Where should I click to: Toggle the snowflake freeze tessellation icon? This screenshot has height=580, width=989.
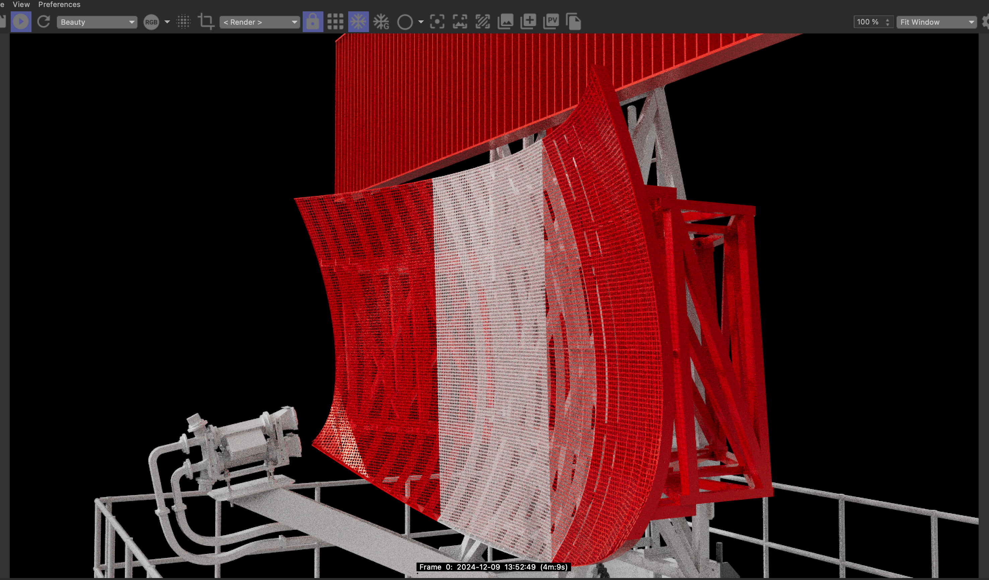358,21
